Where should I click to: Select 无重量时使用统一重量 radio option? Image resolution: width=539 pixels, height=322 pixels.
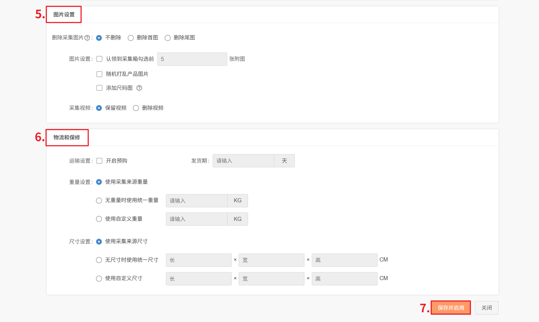point(99,200)
